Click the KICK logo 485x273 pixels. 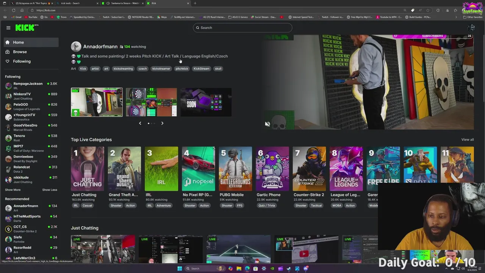pos(27,28)
